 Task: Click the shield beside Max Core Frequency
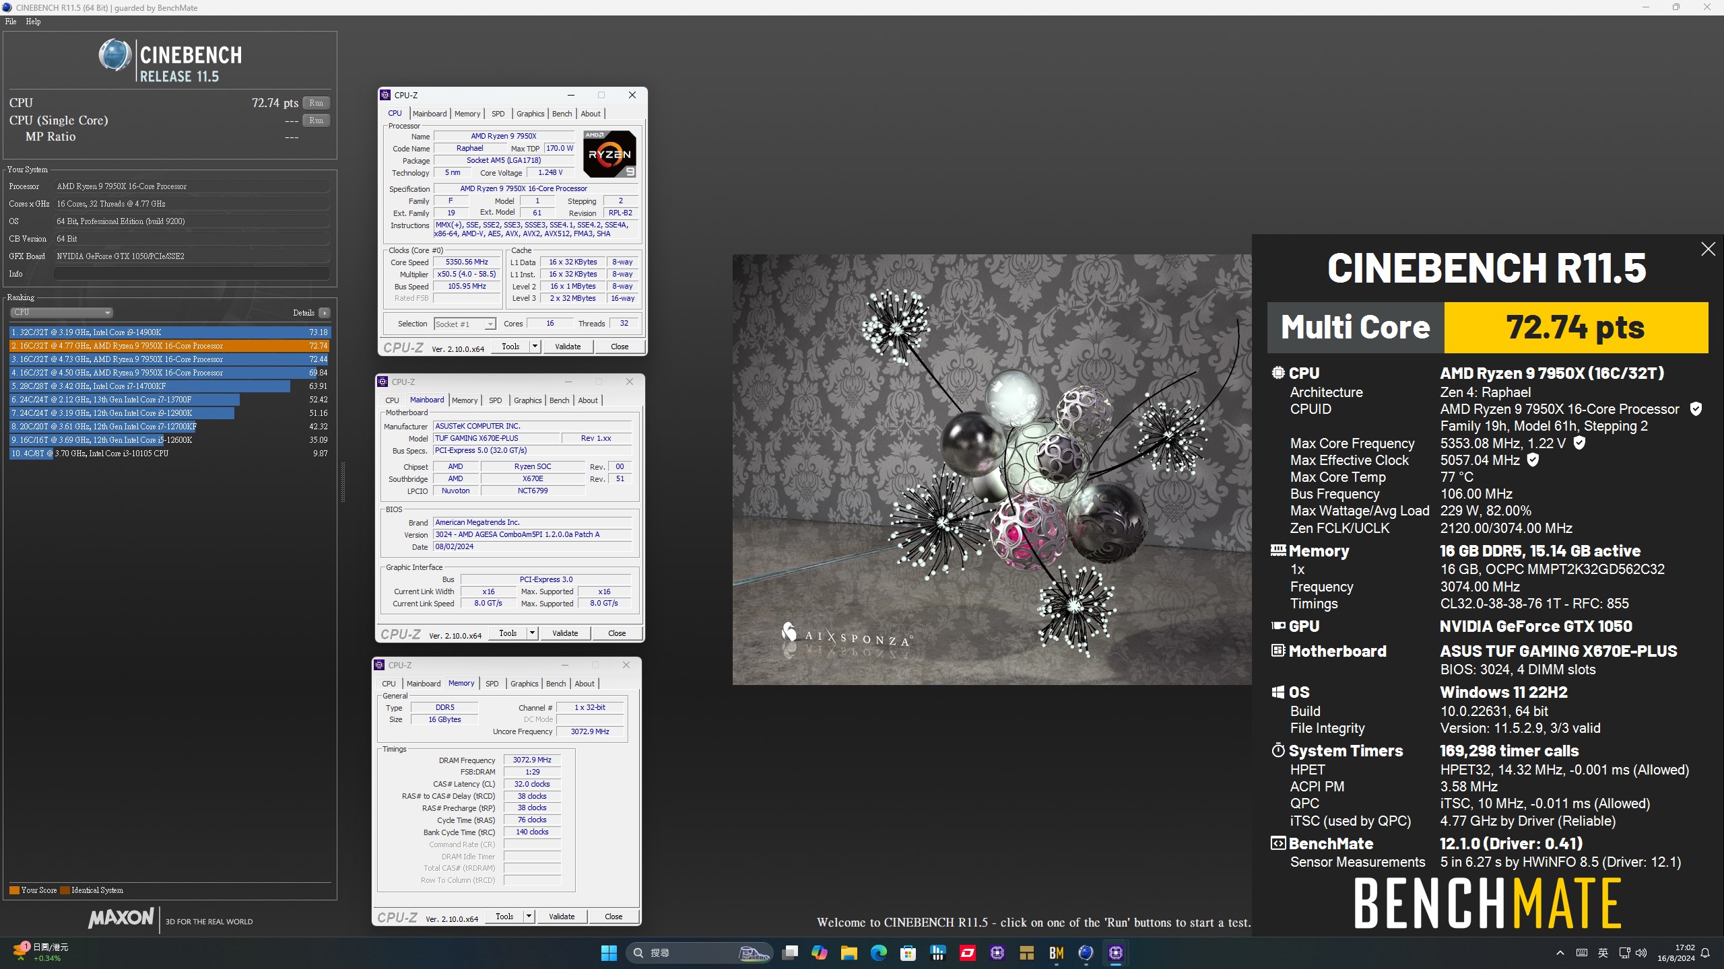coord(1579,443)
